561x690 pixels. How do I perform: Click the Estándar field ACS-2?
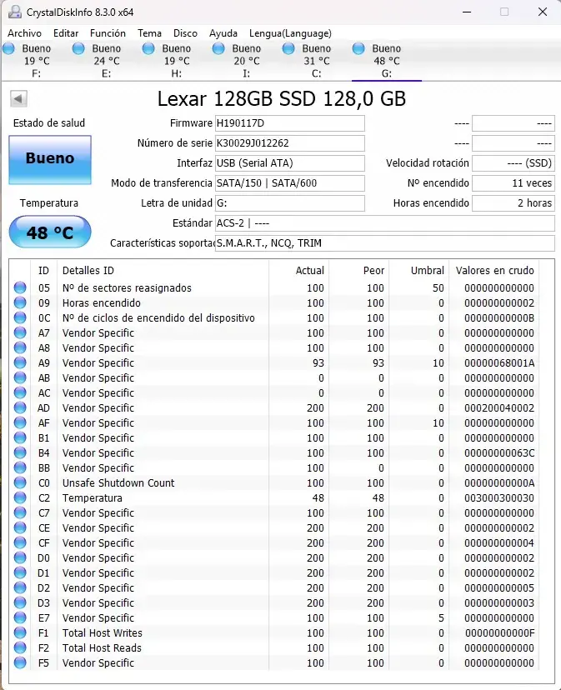(x=384, y=223)
